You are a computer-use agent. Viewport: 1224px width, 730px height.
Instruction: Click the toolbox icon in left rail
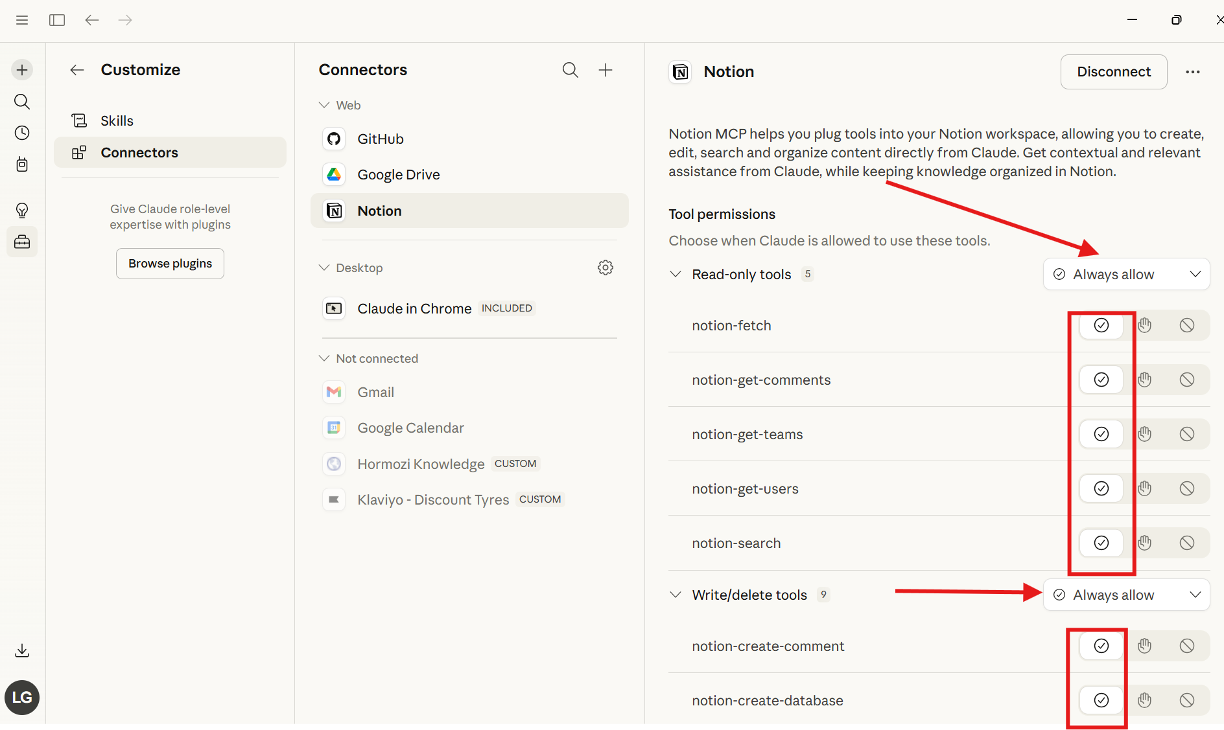pos(22,242)
